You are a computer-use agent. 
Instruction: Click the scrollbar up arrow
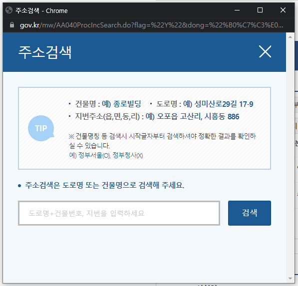(x=290, y=37)
